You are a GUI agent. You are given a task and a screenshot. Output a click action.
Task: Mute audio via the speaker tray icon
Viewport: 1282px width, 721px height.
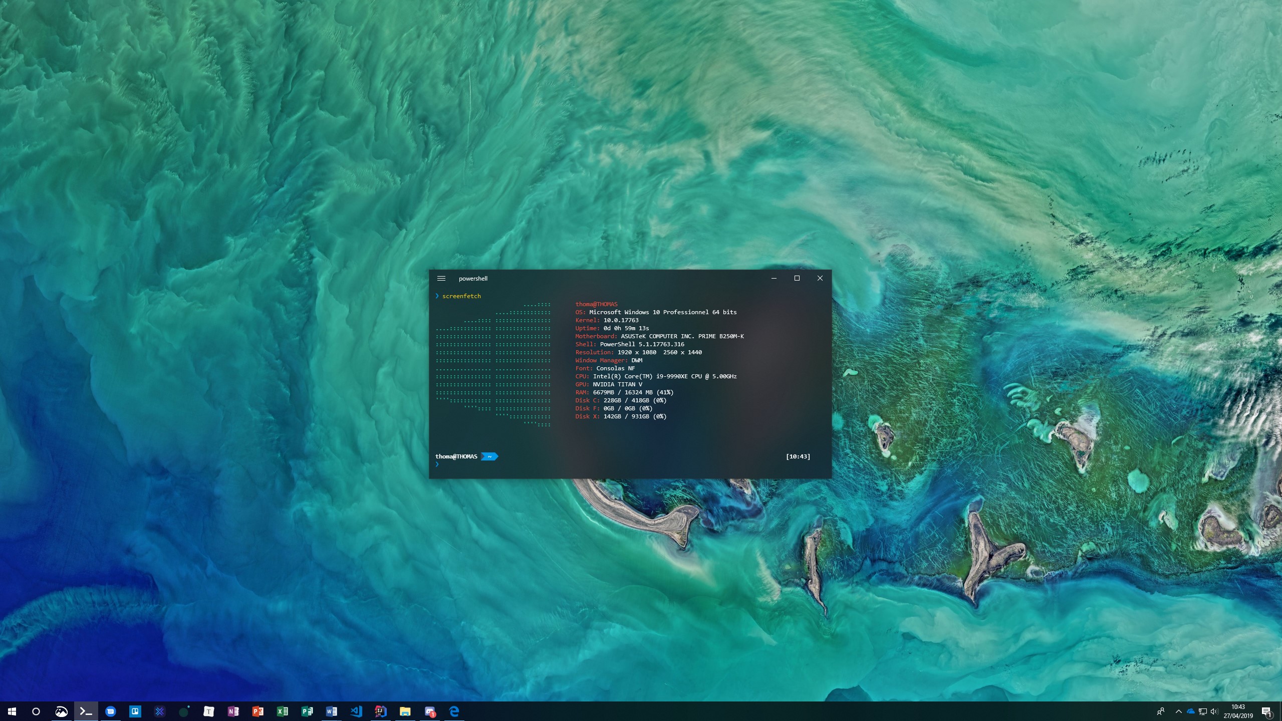click(x=1214, y=711)
